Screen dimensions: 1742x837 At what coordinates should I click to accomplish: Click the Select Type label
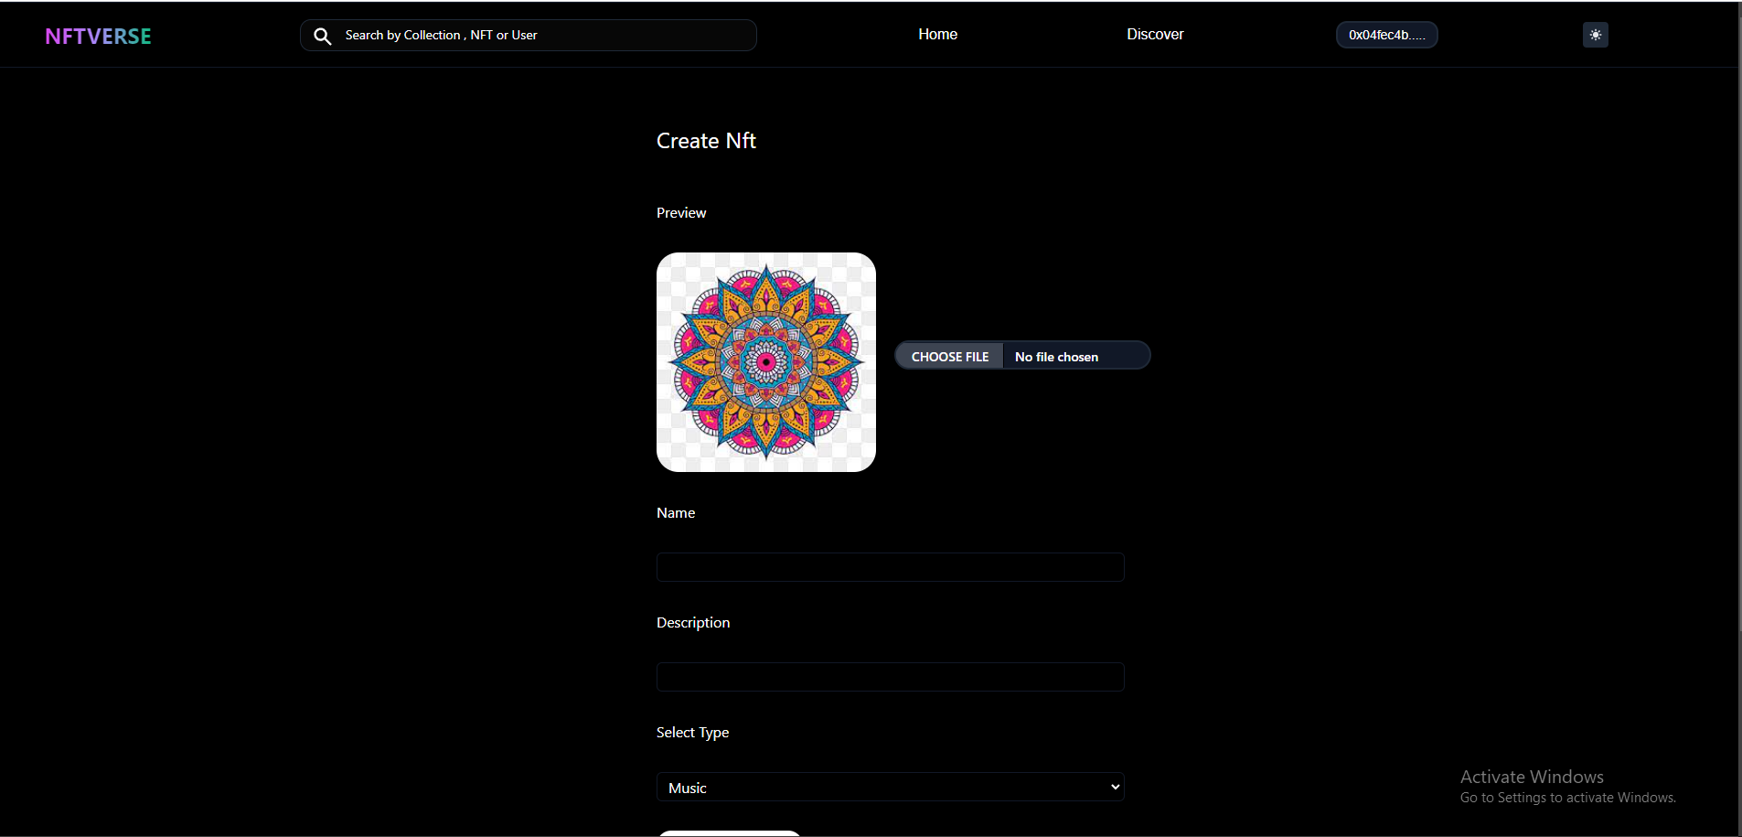pyautogui.click(x=692, y=732)
